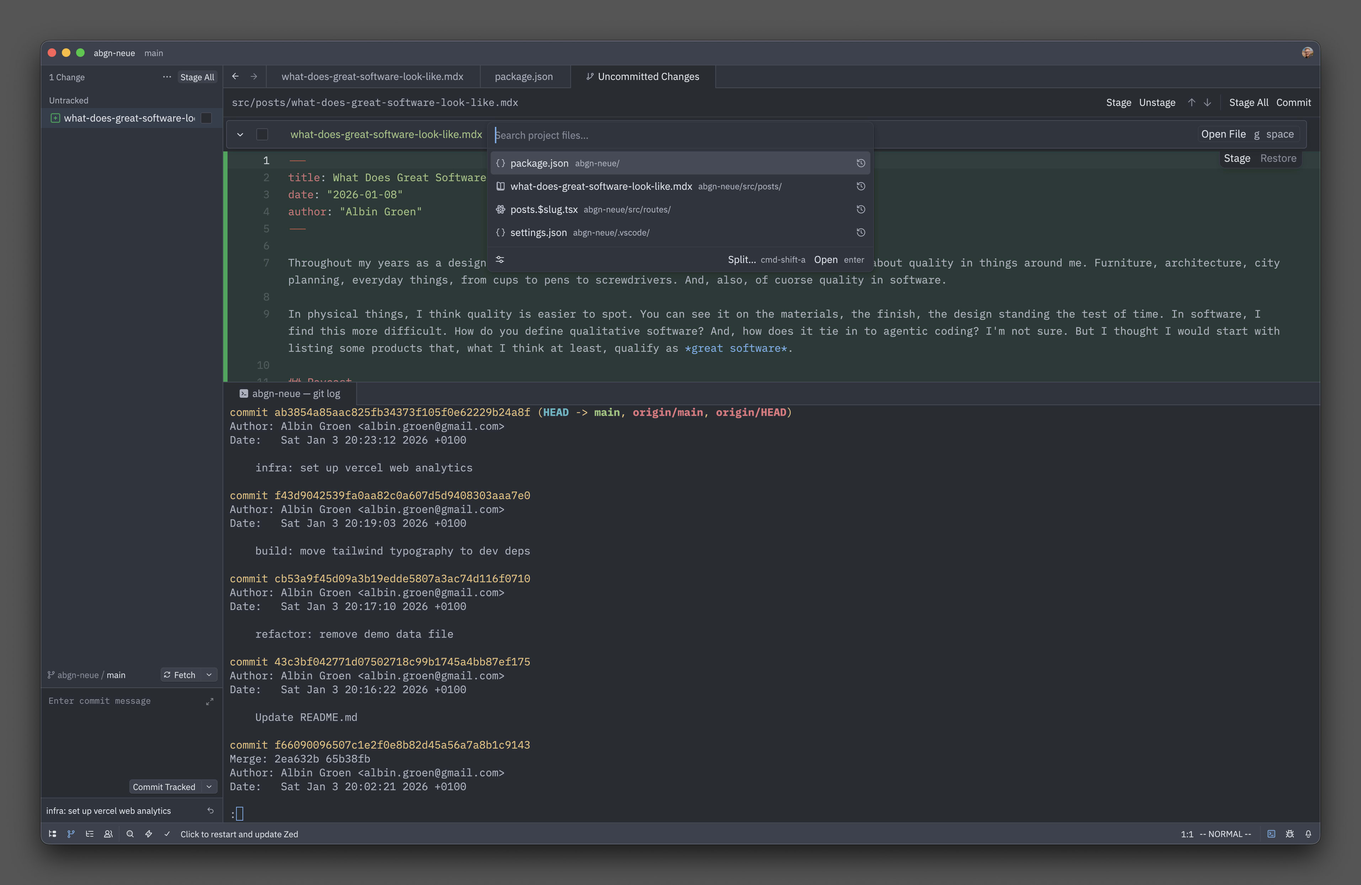
Task: Click Stage All in the Git panel
Action: (197, 77)
